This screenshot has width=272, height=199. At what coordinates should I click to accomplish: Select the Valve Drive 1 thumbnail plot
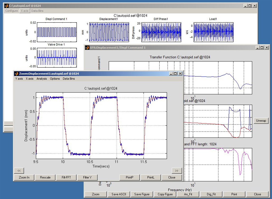(57, 57)
